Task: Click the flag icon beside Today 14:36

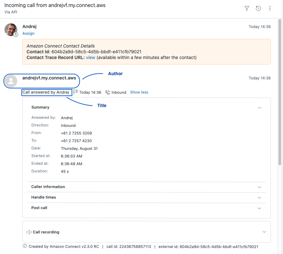Action: [x=76, y=92]
